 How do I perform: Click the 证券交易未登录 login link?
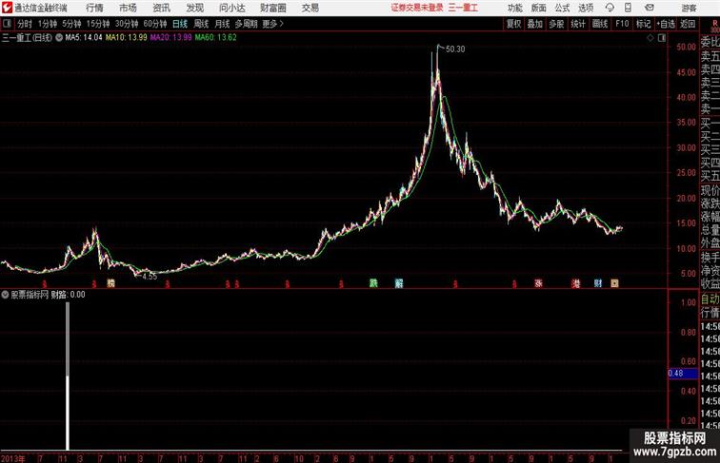pyautogui.click(x=417, y=8)
